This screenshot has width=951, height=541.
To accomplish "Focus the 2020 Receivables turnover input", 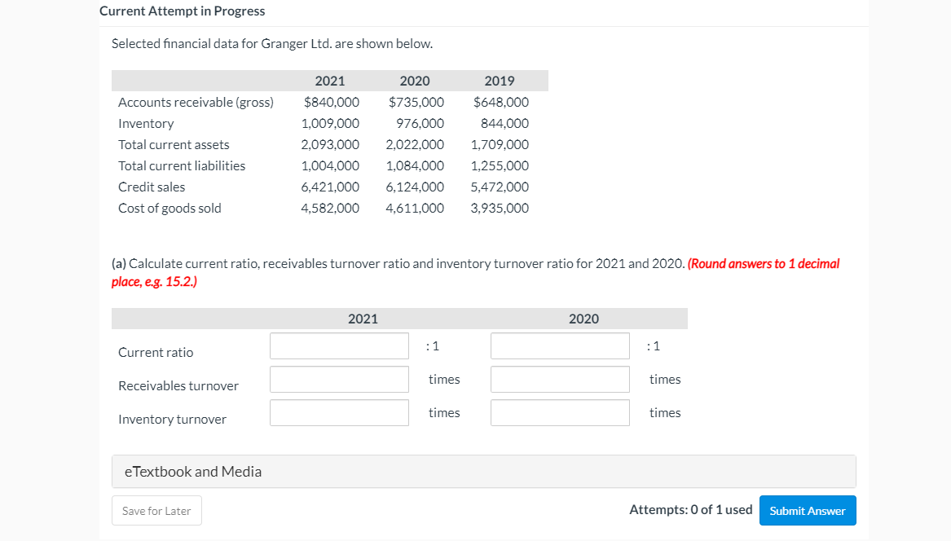I will [x=560, y=379].
